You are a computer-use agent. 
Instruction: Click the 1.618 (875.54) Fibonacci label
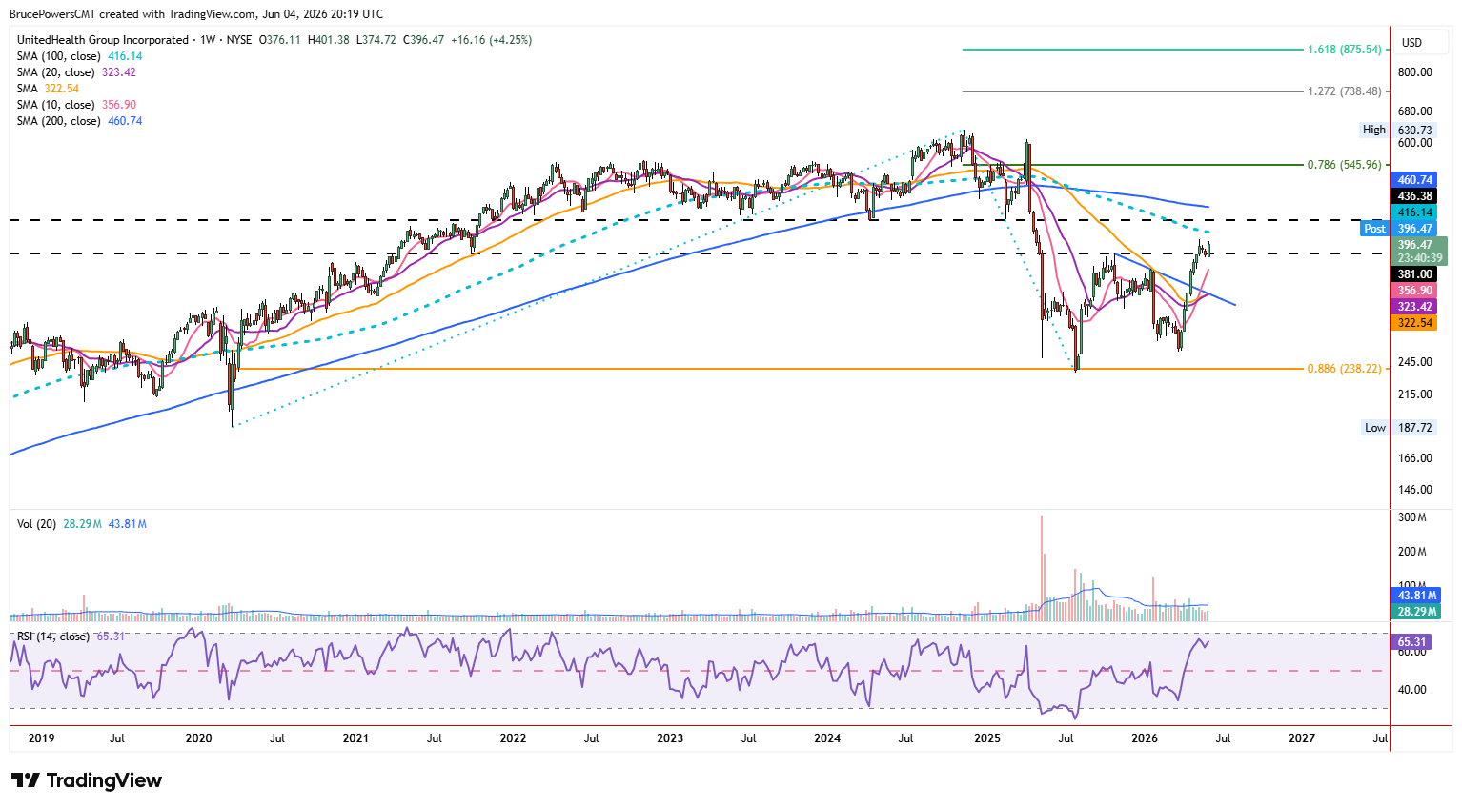click(1344, 50)
